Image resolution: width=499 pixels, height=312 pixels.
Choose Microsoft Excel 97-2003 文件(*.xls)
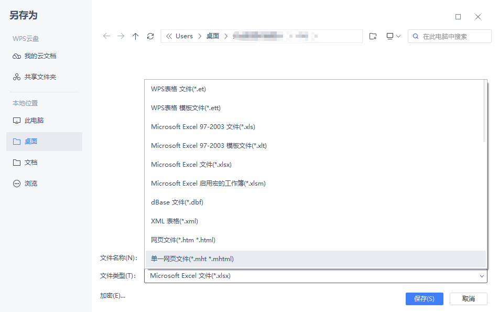[314, 127]
